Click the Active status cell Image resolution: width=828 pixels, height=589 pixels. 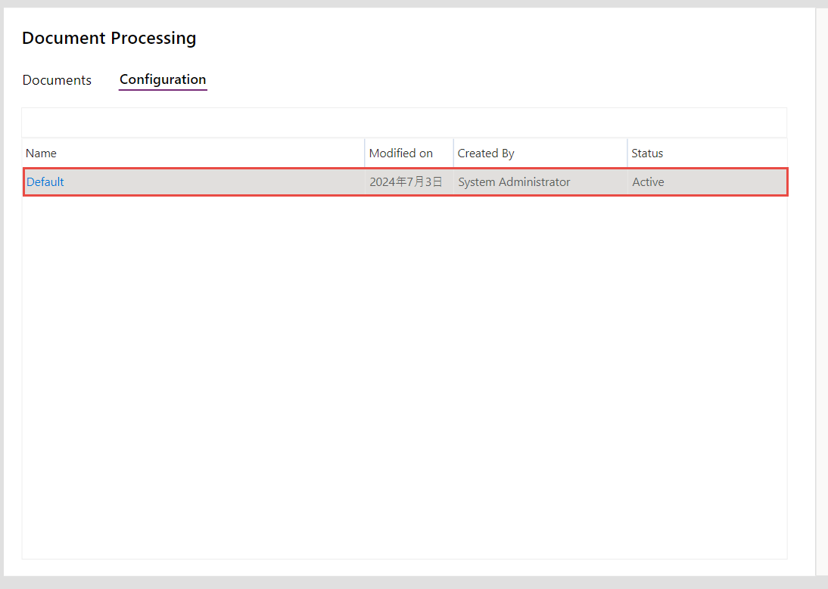click(648, 182)
